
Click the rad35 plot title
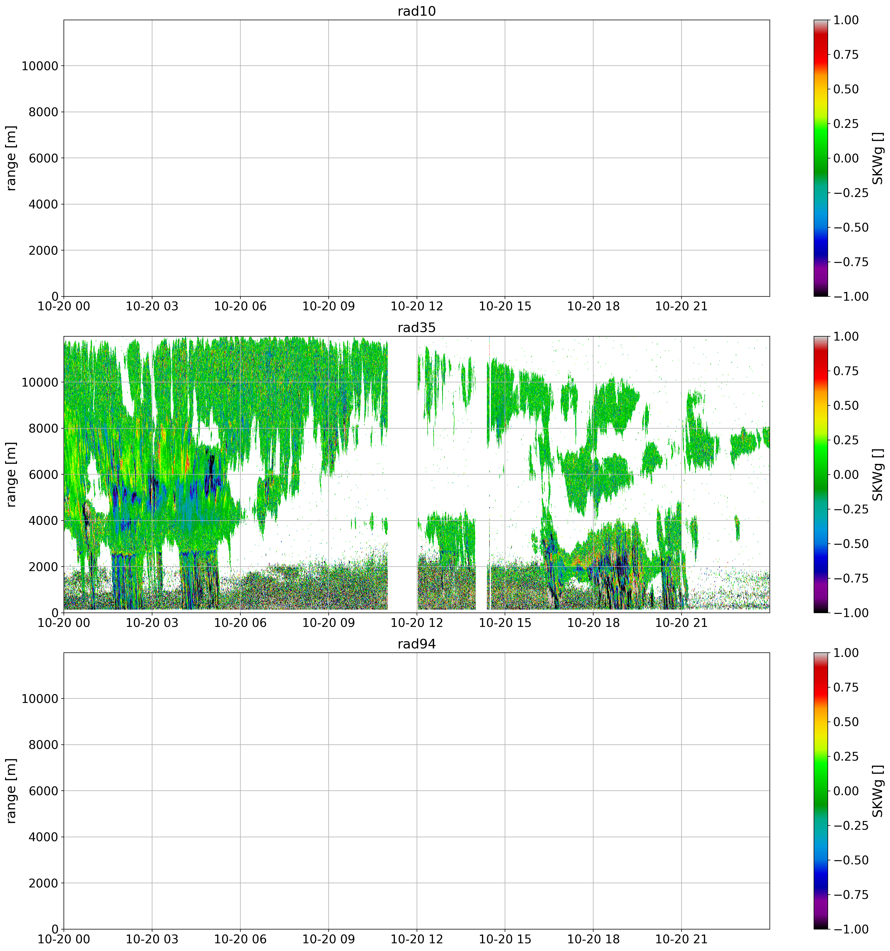[x=416, y=328]
